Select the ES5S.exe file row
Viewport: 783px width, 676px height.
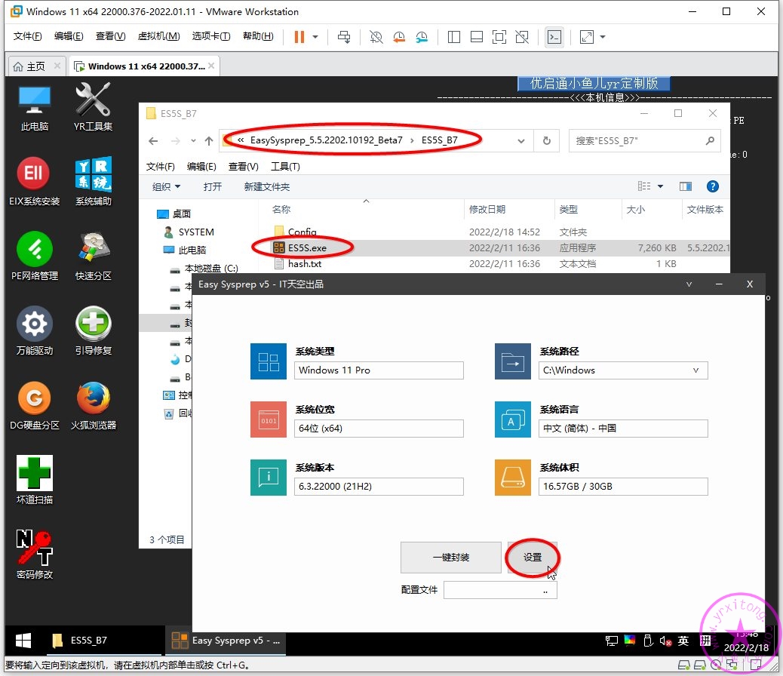coord(494,247)
